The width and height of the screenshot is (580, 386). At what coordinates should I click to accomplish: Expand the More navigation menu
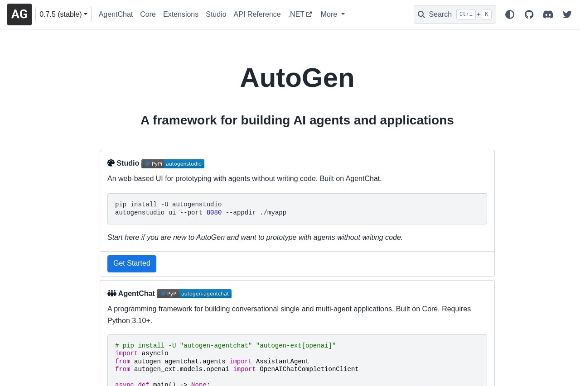pos(333,14)
